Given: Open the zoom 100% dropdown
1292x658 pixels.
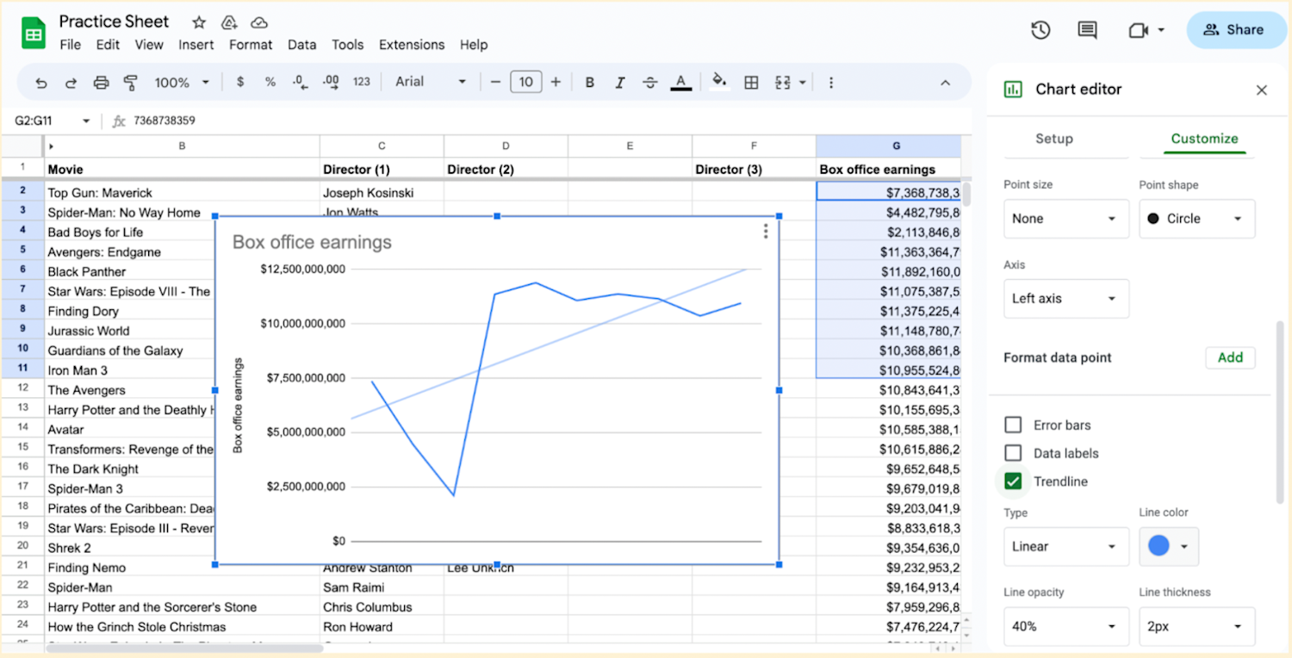Looking at the screenshot, I should coord(182,83).
